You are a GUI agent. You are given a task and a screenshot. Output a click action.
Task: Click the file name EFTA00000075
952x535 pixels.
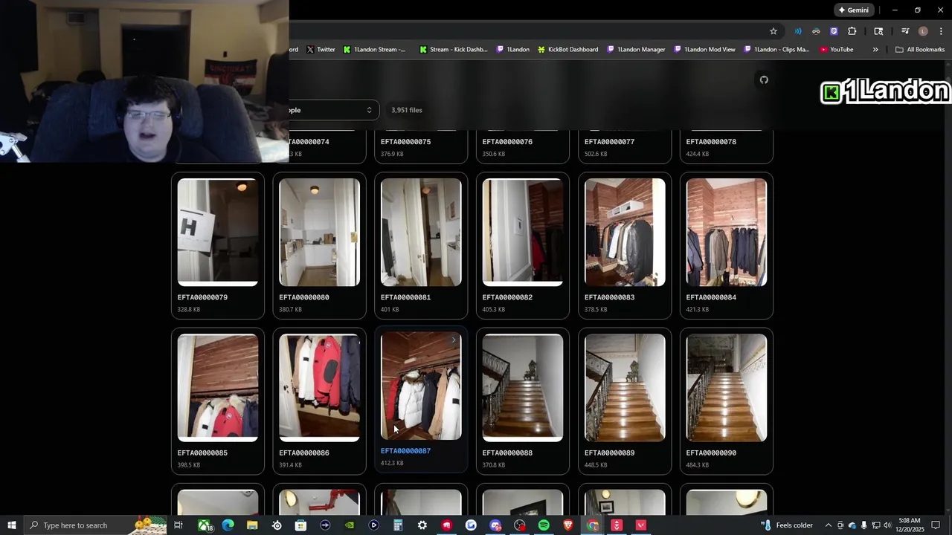pyautogui.click(x=405, y=142)
